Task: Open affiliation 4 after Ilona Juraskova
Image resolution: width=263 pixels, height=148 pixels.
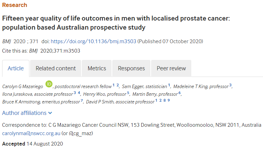Action: coord(79,93)
